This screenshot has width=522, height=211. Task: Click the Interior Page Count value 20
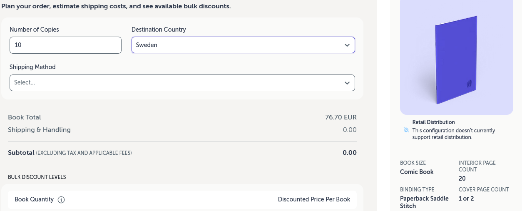(x=462, y=179)
